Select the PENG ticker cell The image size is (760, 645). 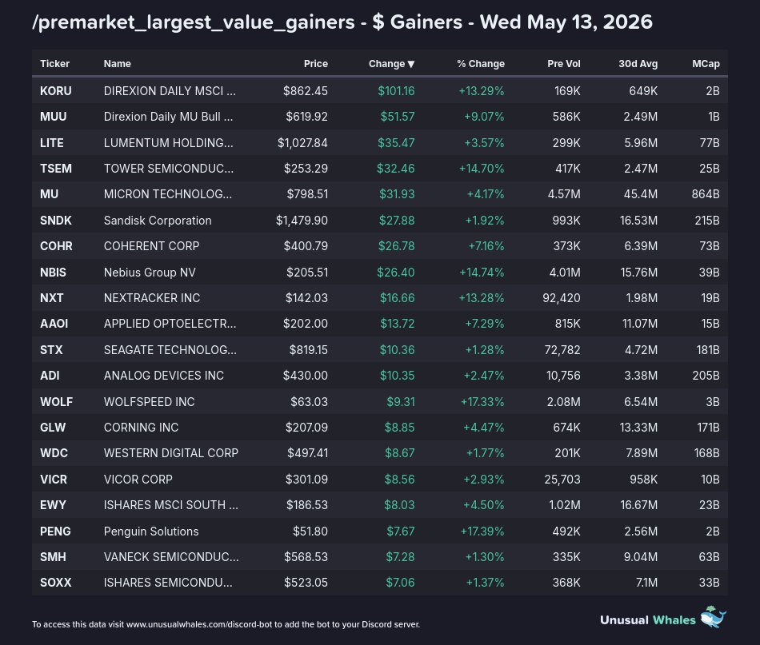tap(55, 532)
